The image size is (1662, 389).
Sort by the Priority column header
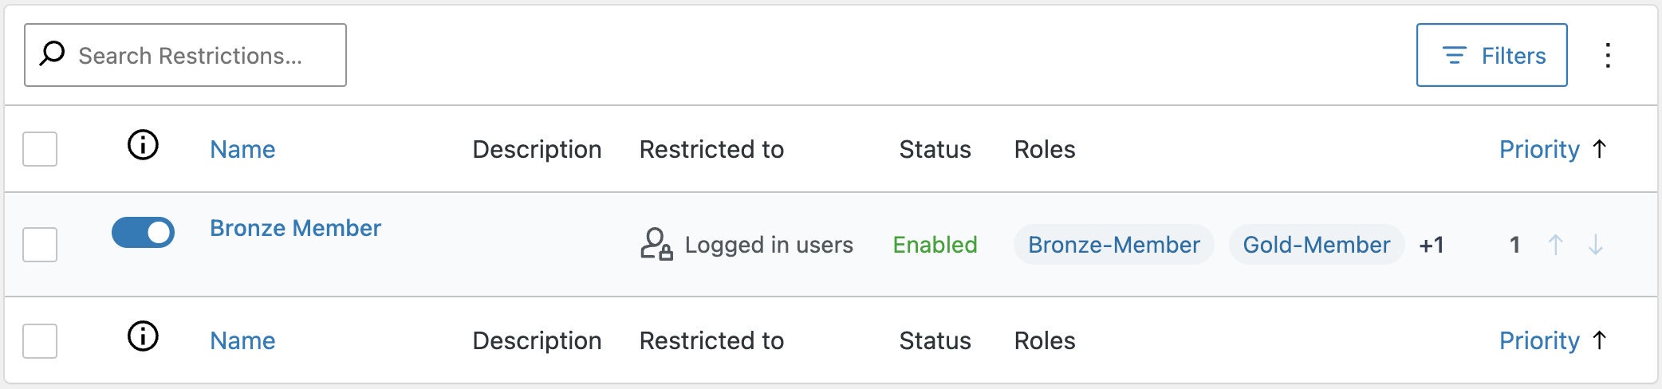tap(1539, 149)
